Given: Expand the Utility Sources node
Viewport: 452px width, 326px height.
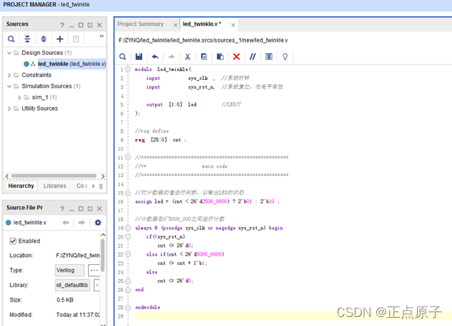Looking at the screenshot, I should [x=9, y=108].
